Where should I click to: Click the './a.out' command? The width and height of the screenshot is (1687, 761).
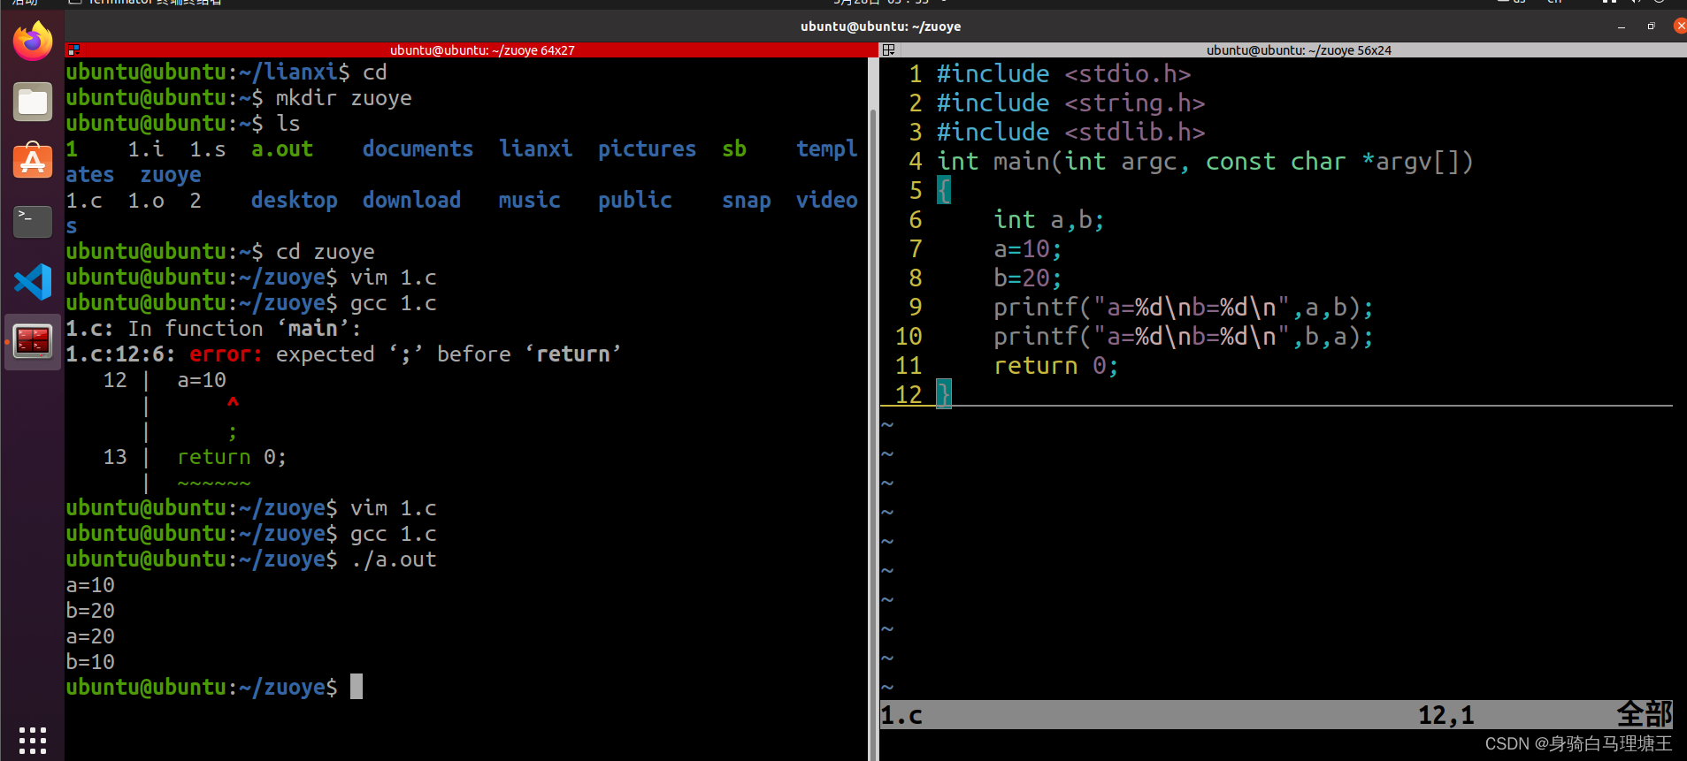[393, 559]
